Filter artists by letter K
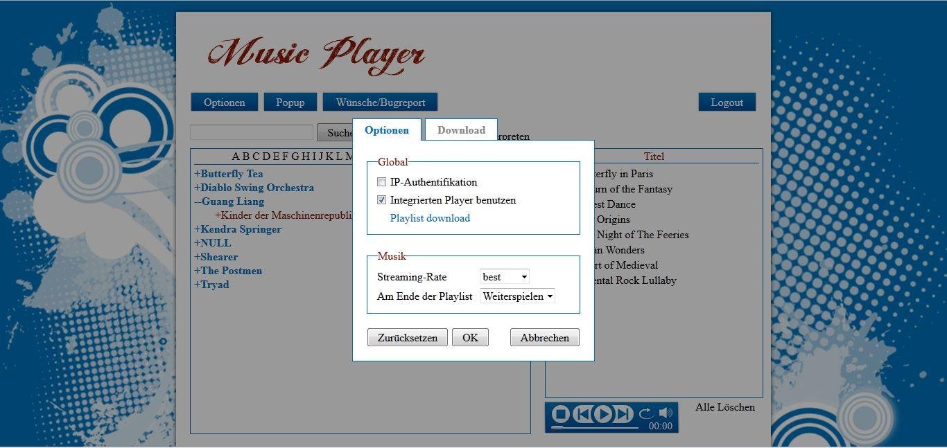This screenshot has width=947, height=448. [330, 156]
